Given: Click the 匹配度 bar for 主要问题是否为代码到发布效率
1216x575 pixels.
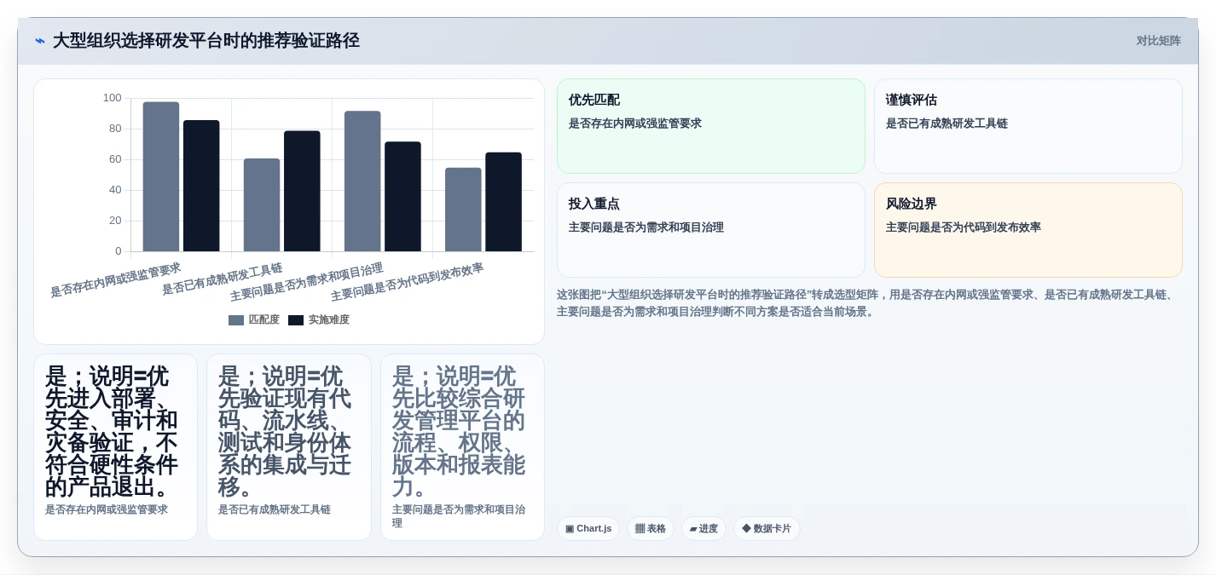Looking at the screenshot, I should point(463,210).
